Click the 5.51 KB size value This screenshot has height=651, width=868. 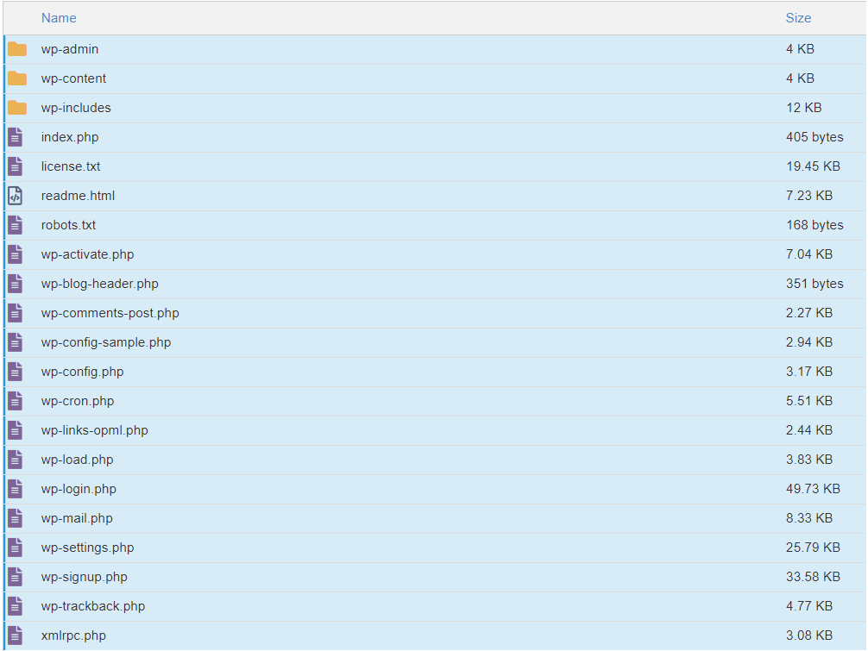pyautogui.click(x=809, y=401)
